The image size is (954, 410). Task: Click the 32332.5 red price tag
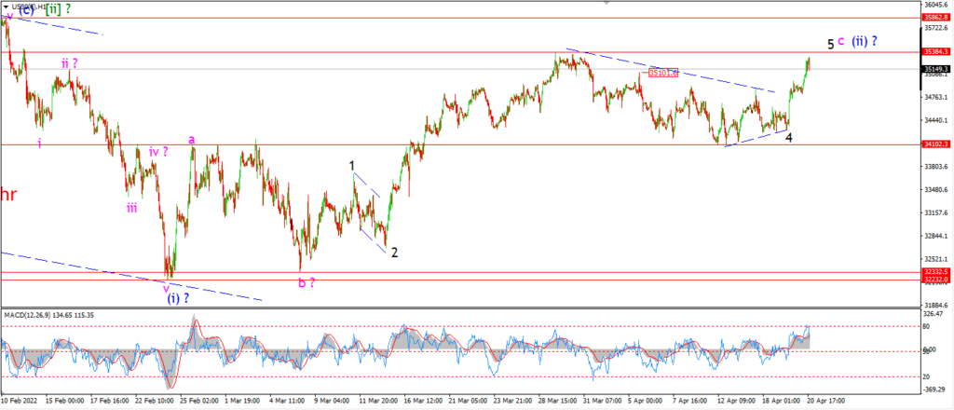coord(935,271)
